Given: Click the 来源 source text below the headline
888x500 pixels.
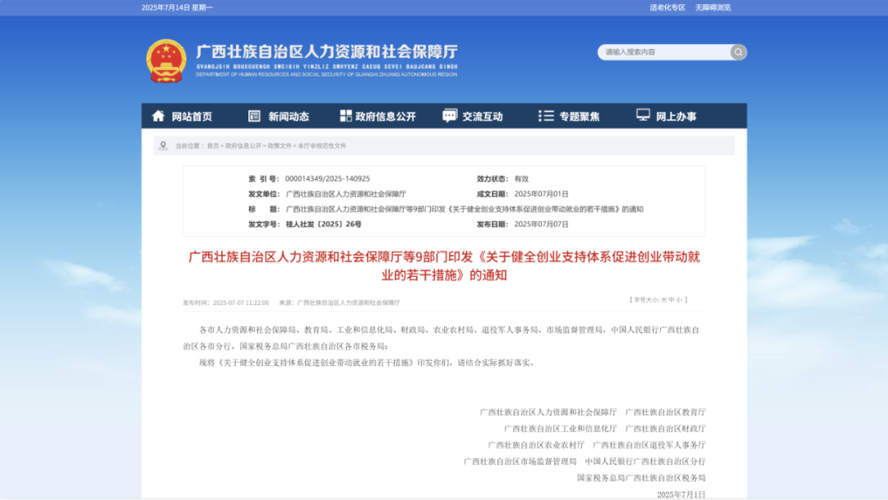Looking at the screenshot, I should (x=340, y=303).
